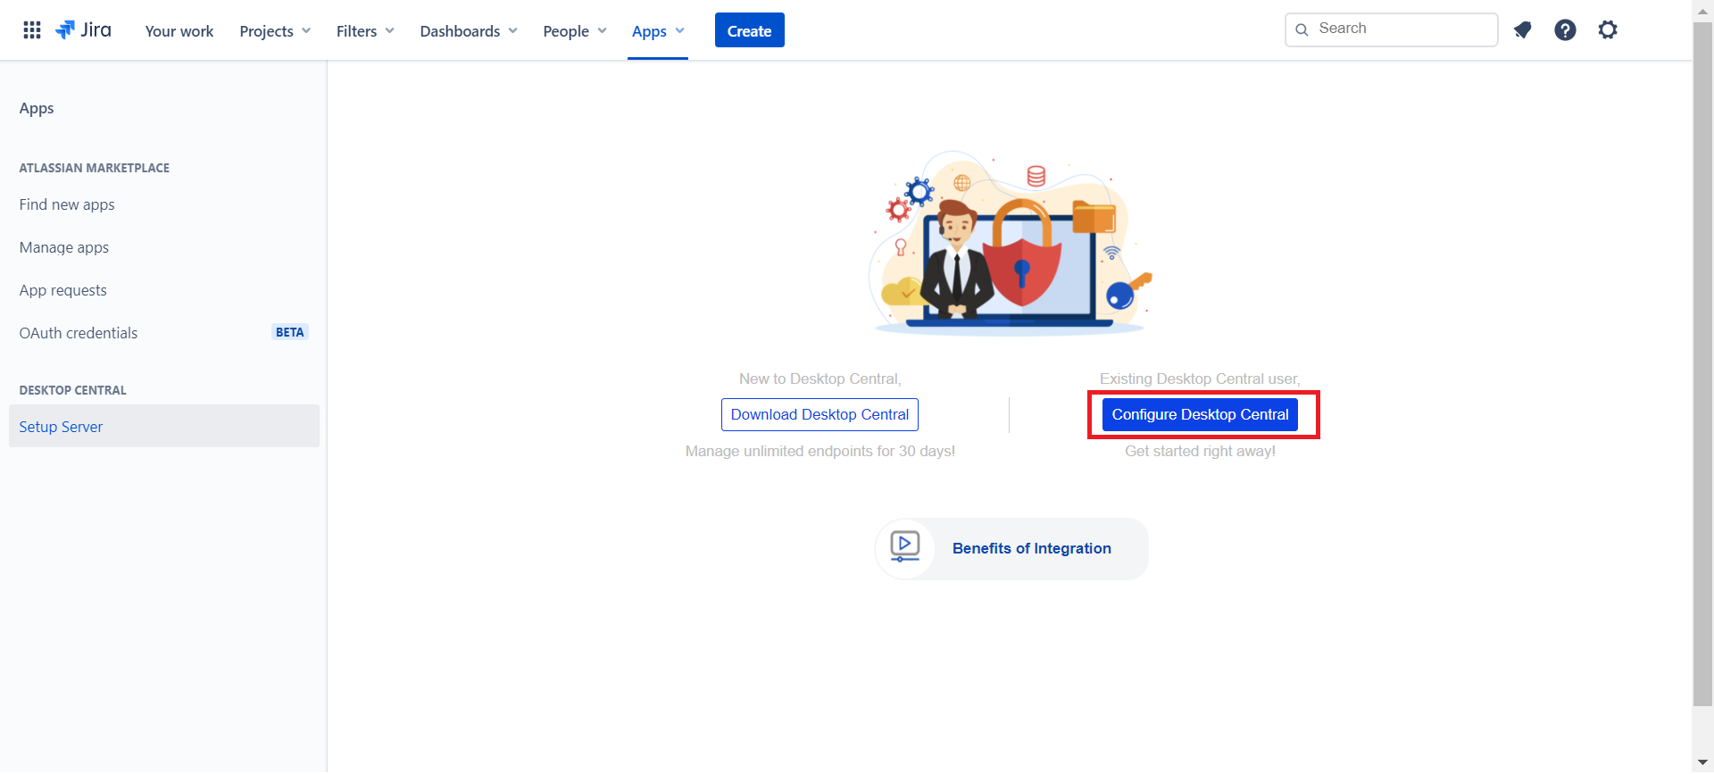Image resolution: width=1714 pixels, height=774 pixels.
Task: Click Configure Desktop Central button
Action: pyautogui.click(x=1200, y=414)
